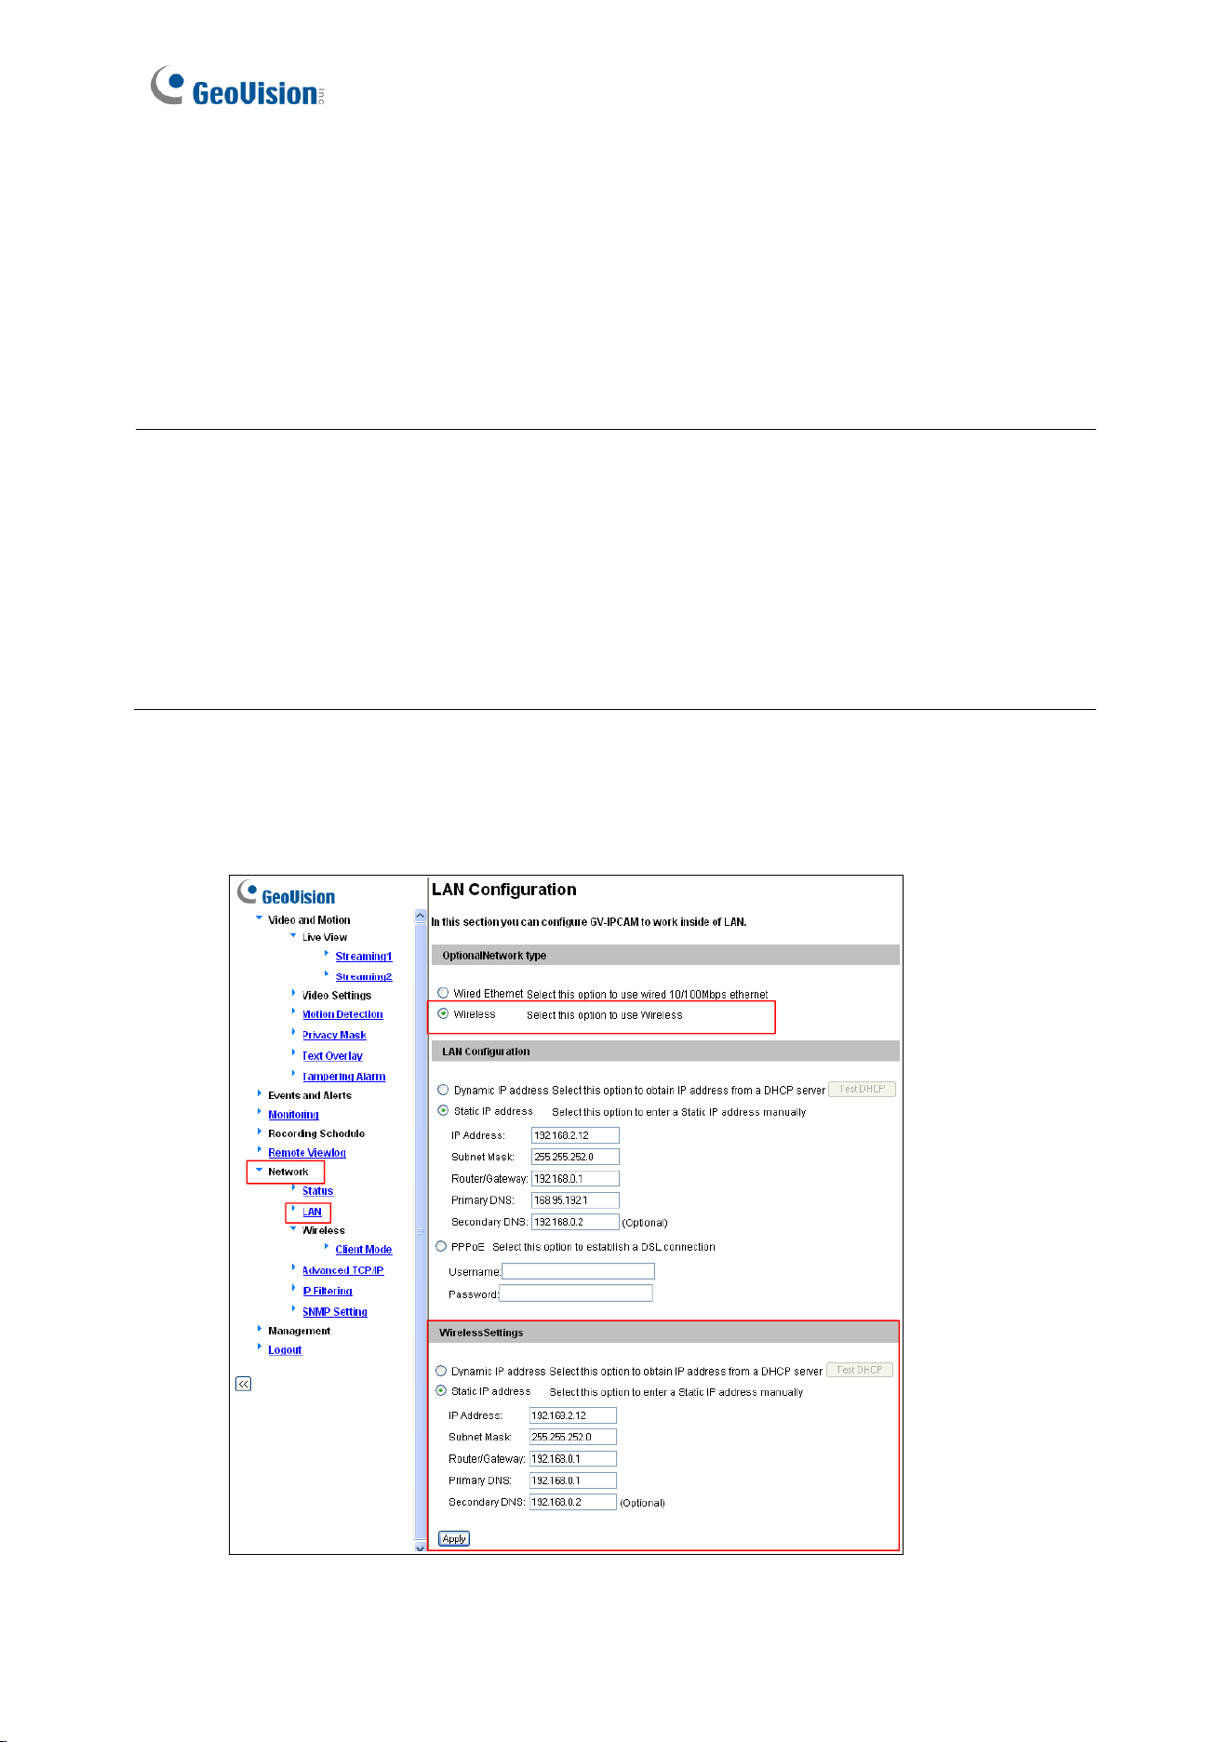The width and height of the screenshot is (1232, 1742).
Task: Select the Wireless network type option
Action: click(443, 1014)
